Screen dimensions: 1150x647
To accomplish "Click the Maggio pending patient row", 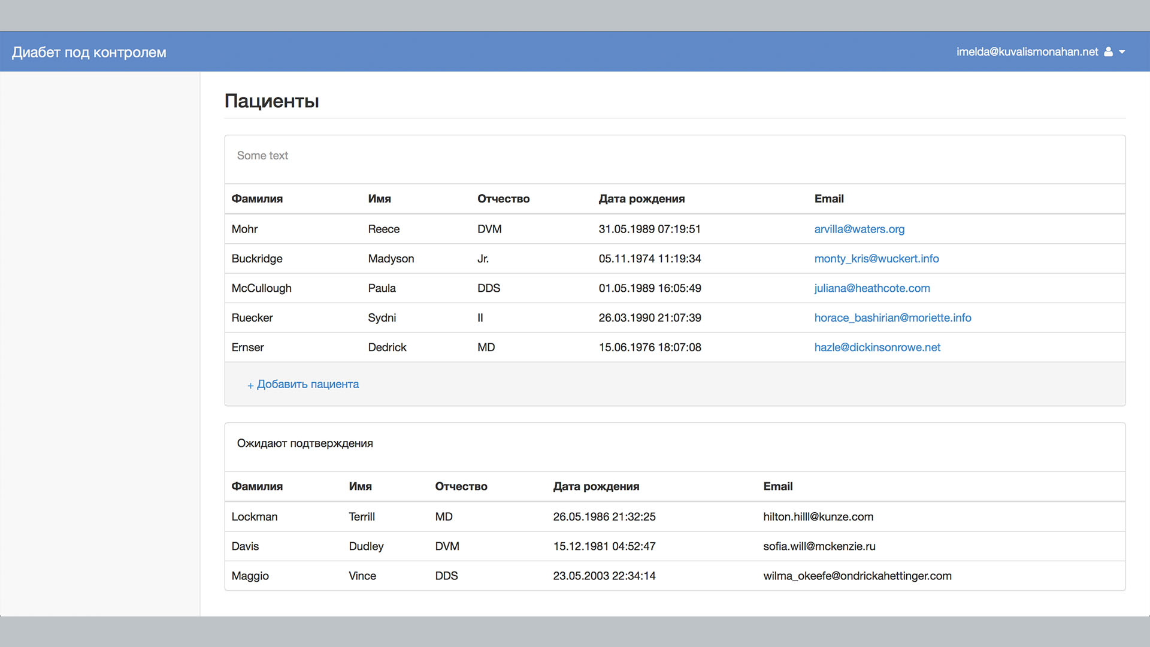I will tap(250, 576).
